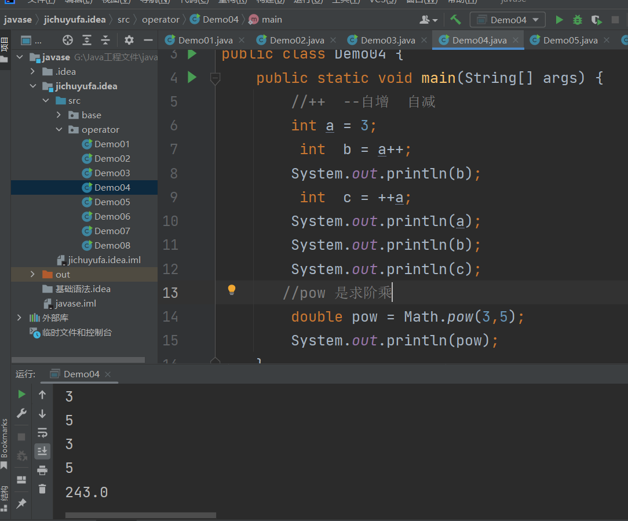This screenshot has height=521, width=628.
Task: Pin the Demo04 run tab
Action: (x=21, y=504)
